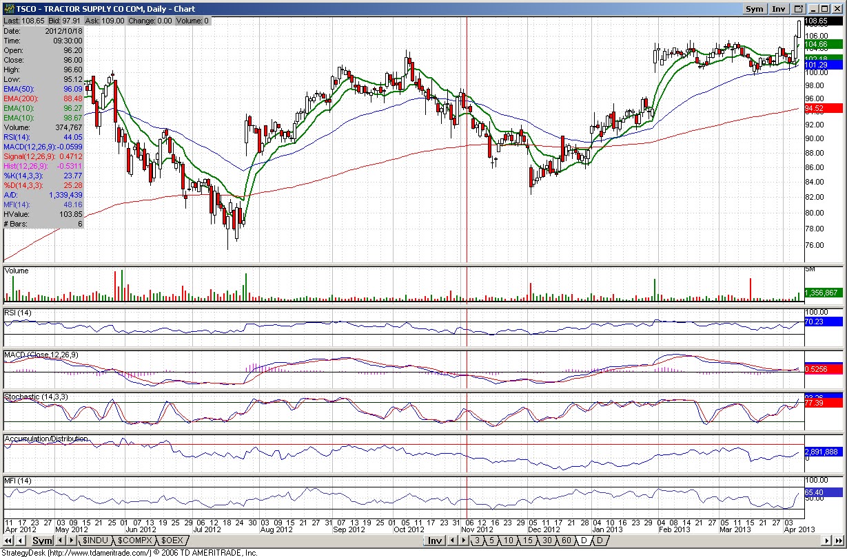Click the Stochastic value 77.39 label

(x=824, y=403)
